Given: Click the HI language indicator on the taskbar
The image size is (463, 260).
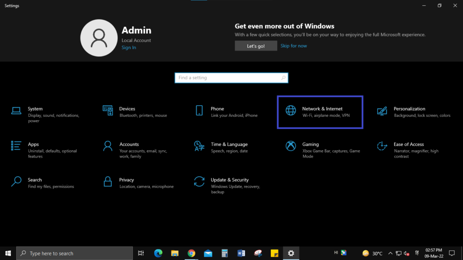Looking at the screenshot, I should tap(336, 253).
